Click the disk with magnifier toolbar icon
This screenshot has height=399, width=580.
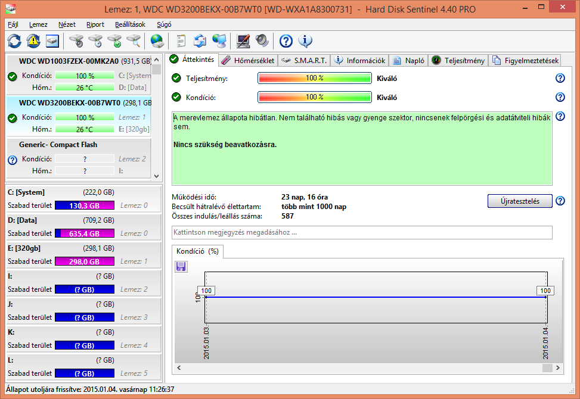[x=134, y=41]
